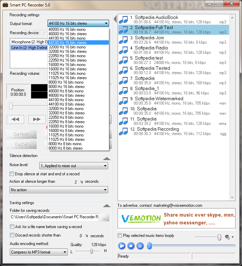Enable Discard records shorter than option
The image size is (242, 266).
(x=12, y=235)
